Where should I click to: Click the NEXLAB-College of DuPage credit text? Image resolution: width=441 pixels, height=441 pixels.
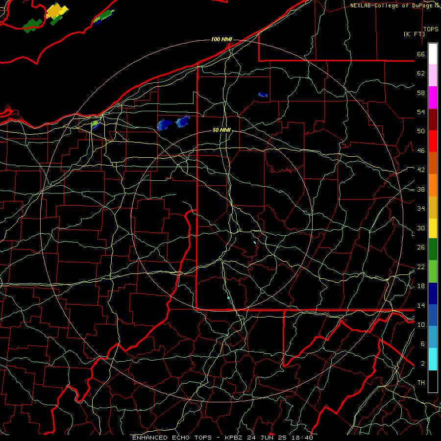394,5
